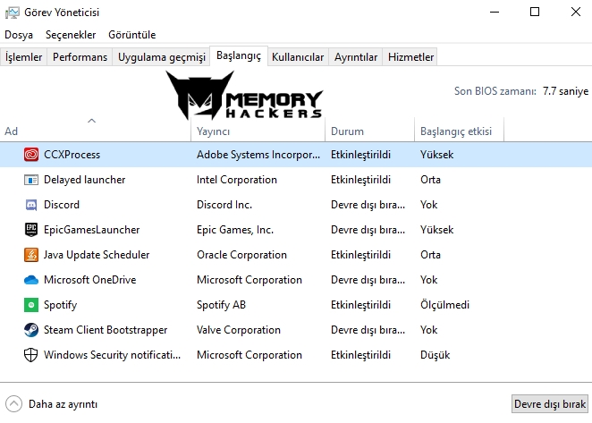The width and height of the screenshot is (592, 423).
Task: Select the Microsoft OneDrive entry name
Action: coord(89,280)
